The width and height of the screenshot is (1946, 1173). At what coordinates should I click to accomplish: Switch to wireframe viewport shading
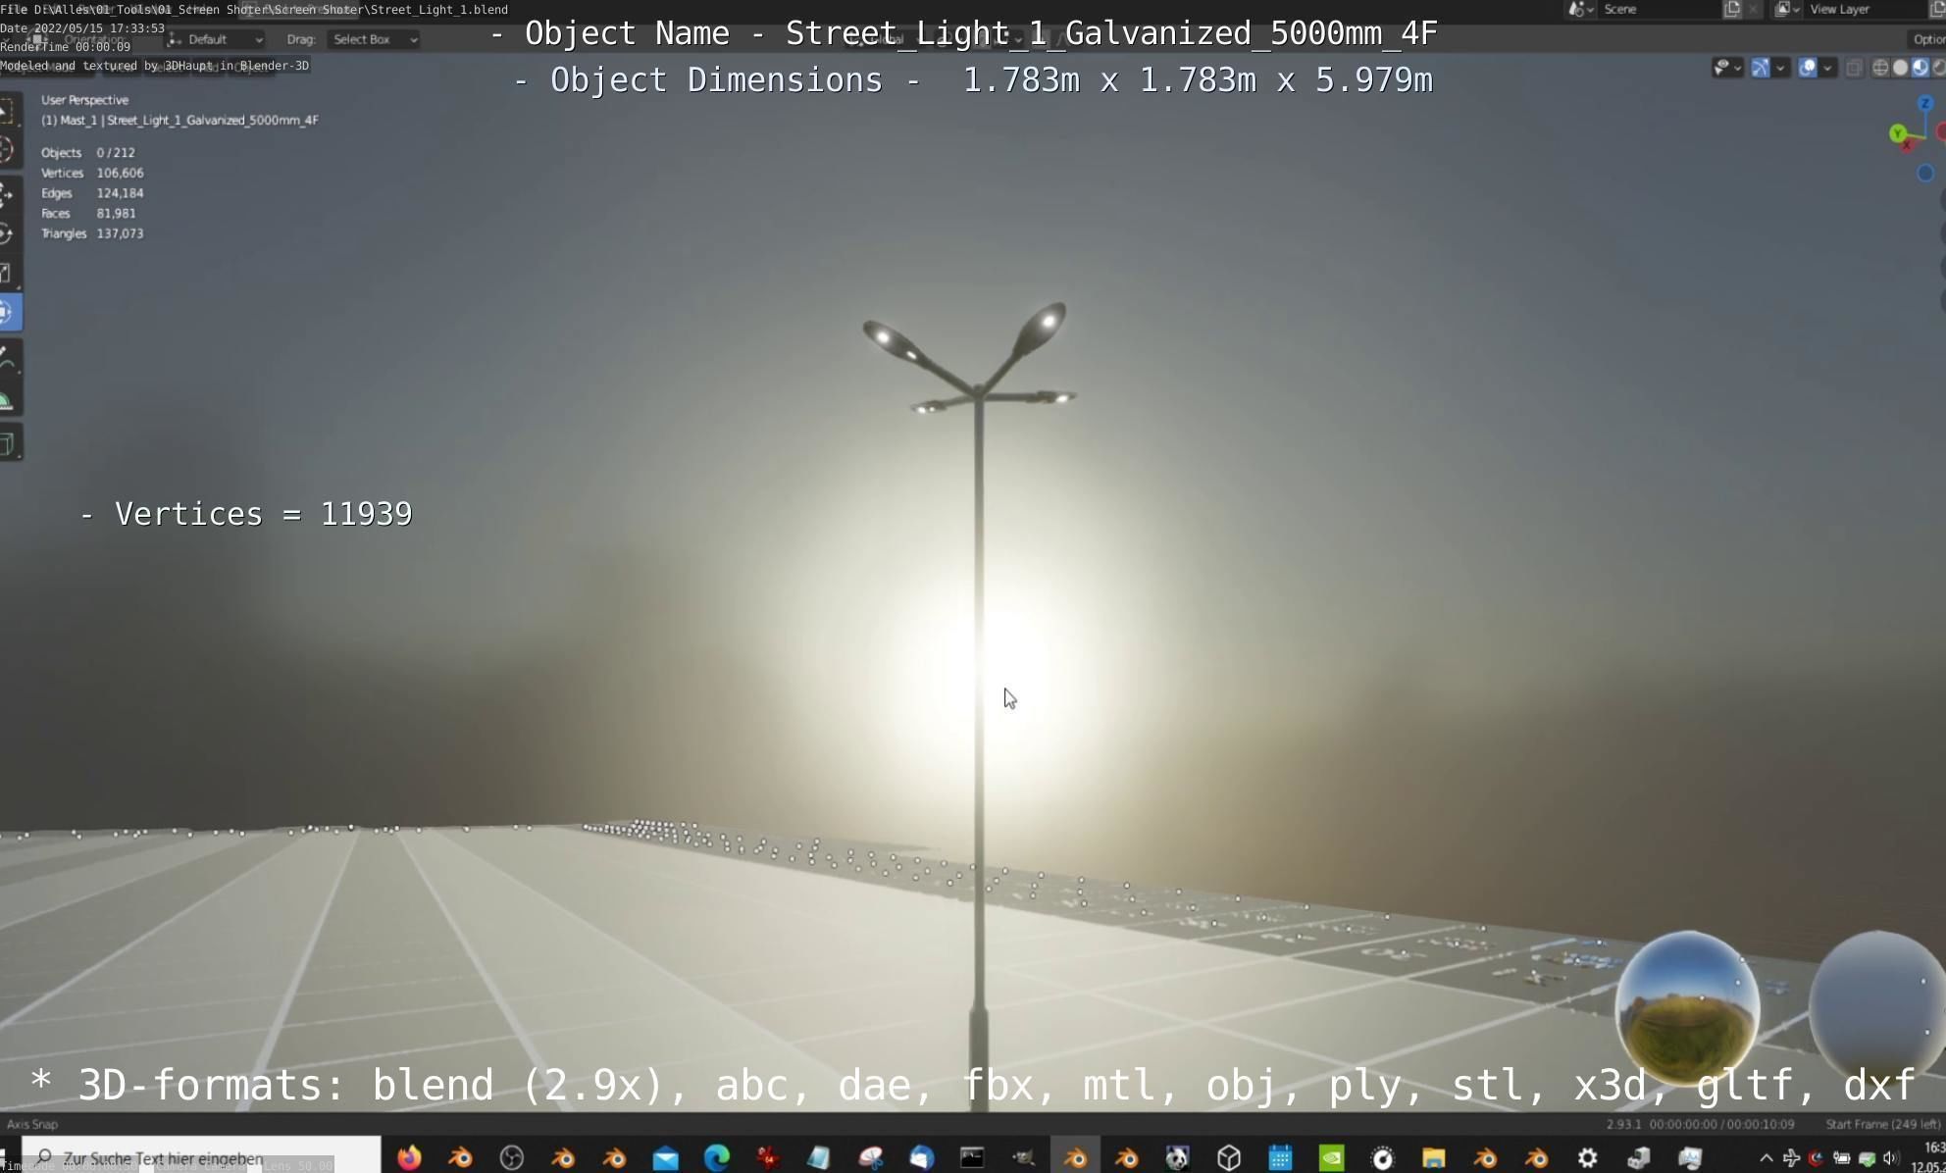tap(1880, 68)
